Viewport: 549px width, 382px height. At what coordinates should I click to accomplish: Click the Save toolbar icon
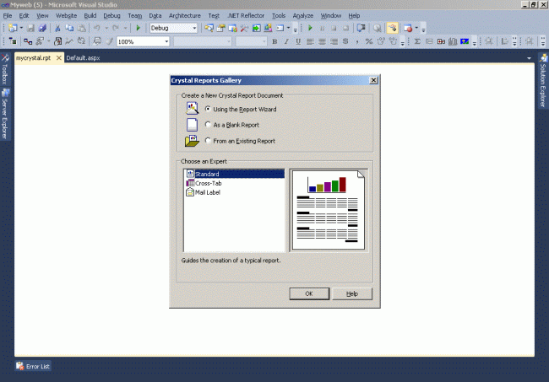[x=30, y=28]
